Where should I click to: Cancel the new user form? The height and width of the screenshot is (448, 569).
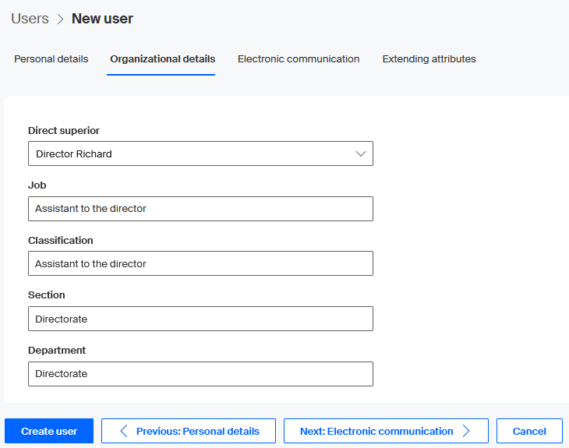click(x=529, y=431)
